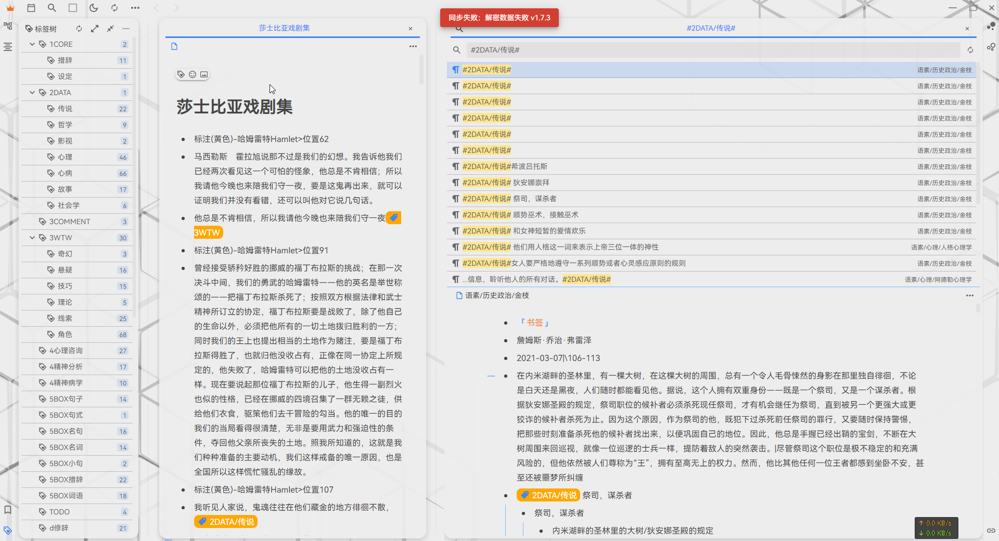Viewport: 999px width, 541px height.
Task: Collapse the 1CORE tag group
Action: click(x=32, y=44)
